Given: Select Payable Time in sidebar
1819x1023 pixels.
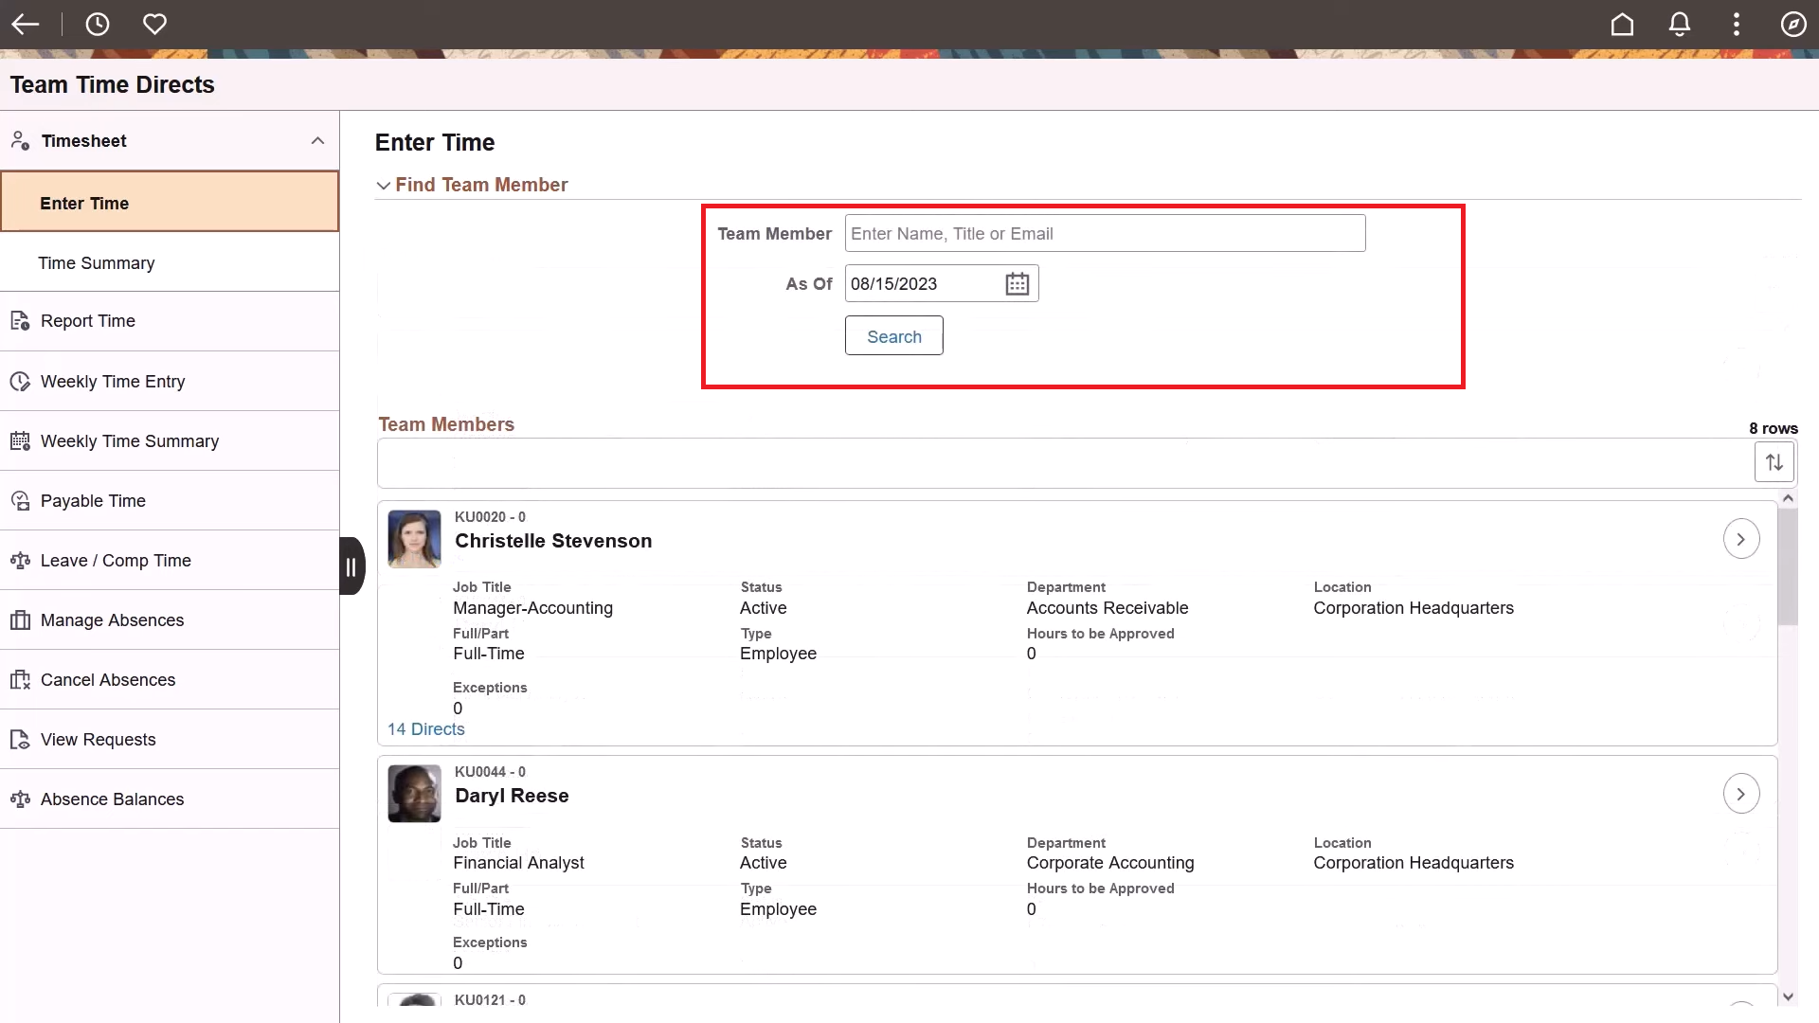Looking at the screenshot, I should coord(92,500).
